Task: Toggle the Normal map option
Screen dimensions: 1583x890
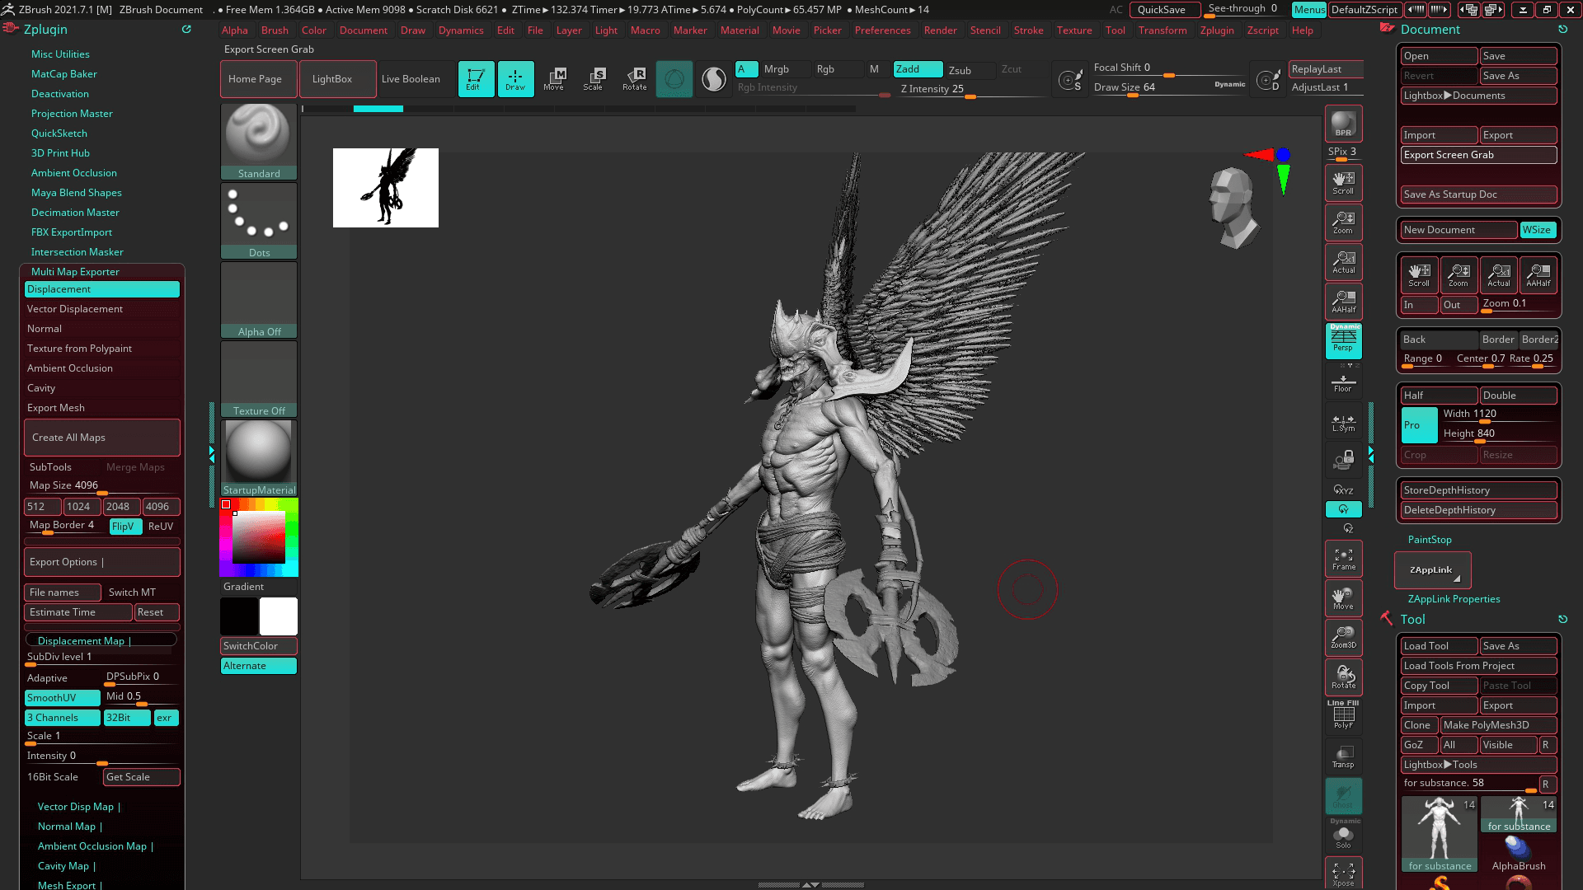Action: [x=101, y=329]
